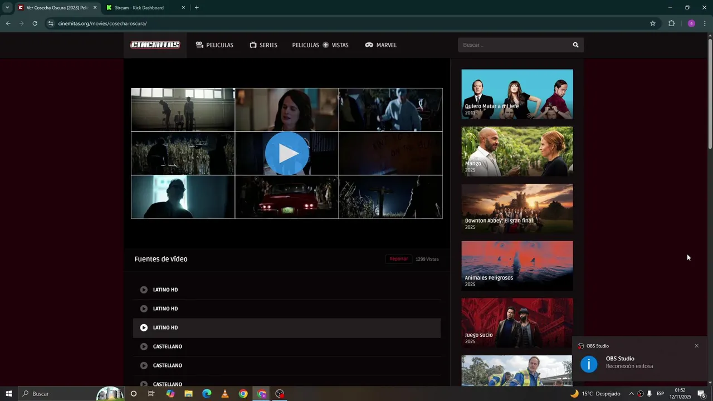Change the ESP input language
The width and height of the screenshot is (713, 401).
pos(661,394)
